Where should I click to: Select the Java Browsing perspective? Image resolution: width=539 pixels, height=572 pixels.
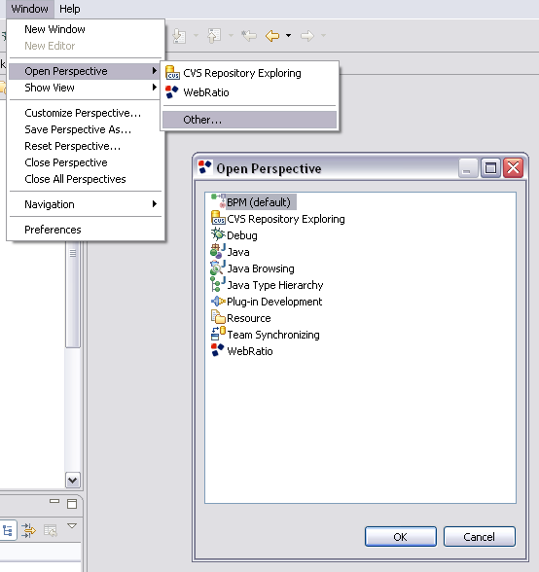(261, 268)
